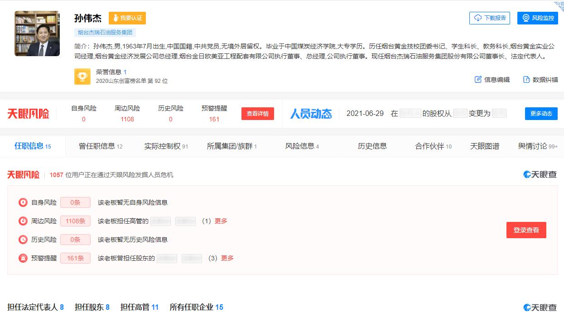Select 周边风险 count 1108 in summary bar

[x=127, y=119]
